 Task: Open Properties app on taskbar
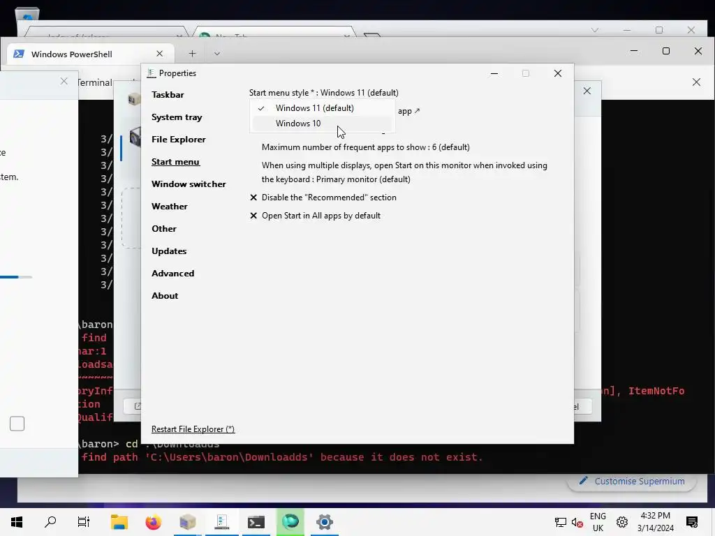tap(221, 522)
